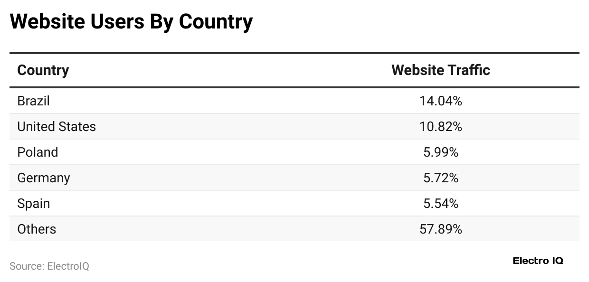This screenshot has height=282, width=589.
Task: Select the Germany country cell
Action: pos(44,178)
